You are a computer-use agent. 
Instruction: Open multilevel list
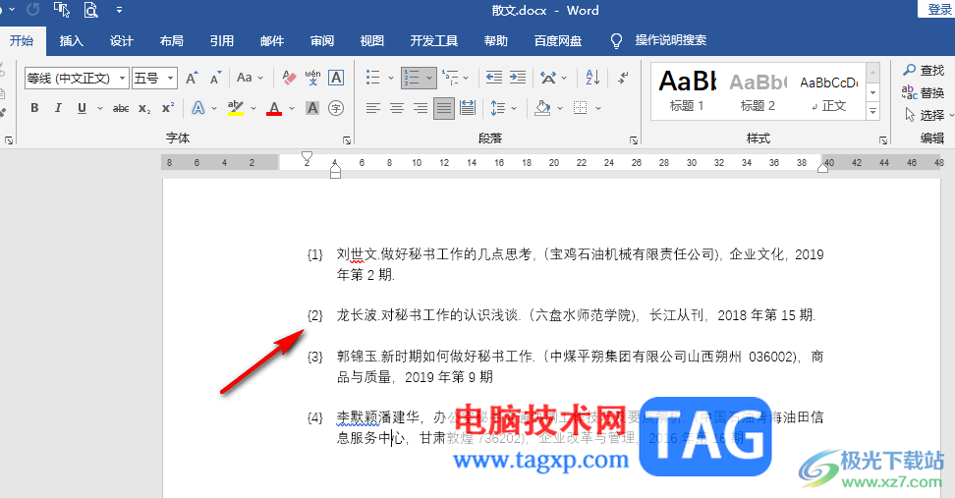tap(450, 78)
